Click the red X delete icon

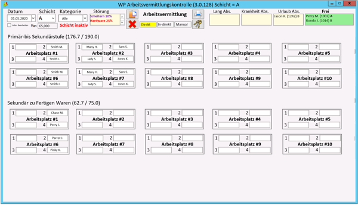click(132, 24)
